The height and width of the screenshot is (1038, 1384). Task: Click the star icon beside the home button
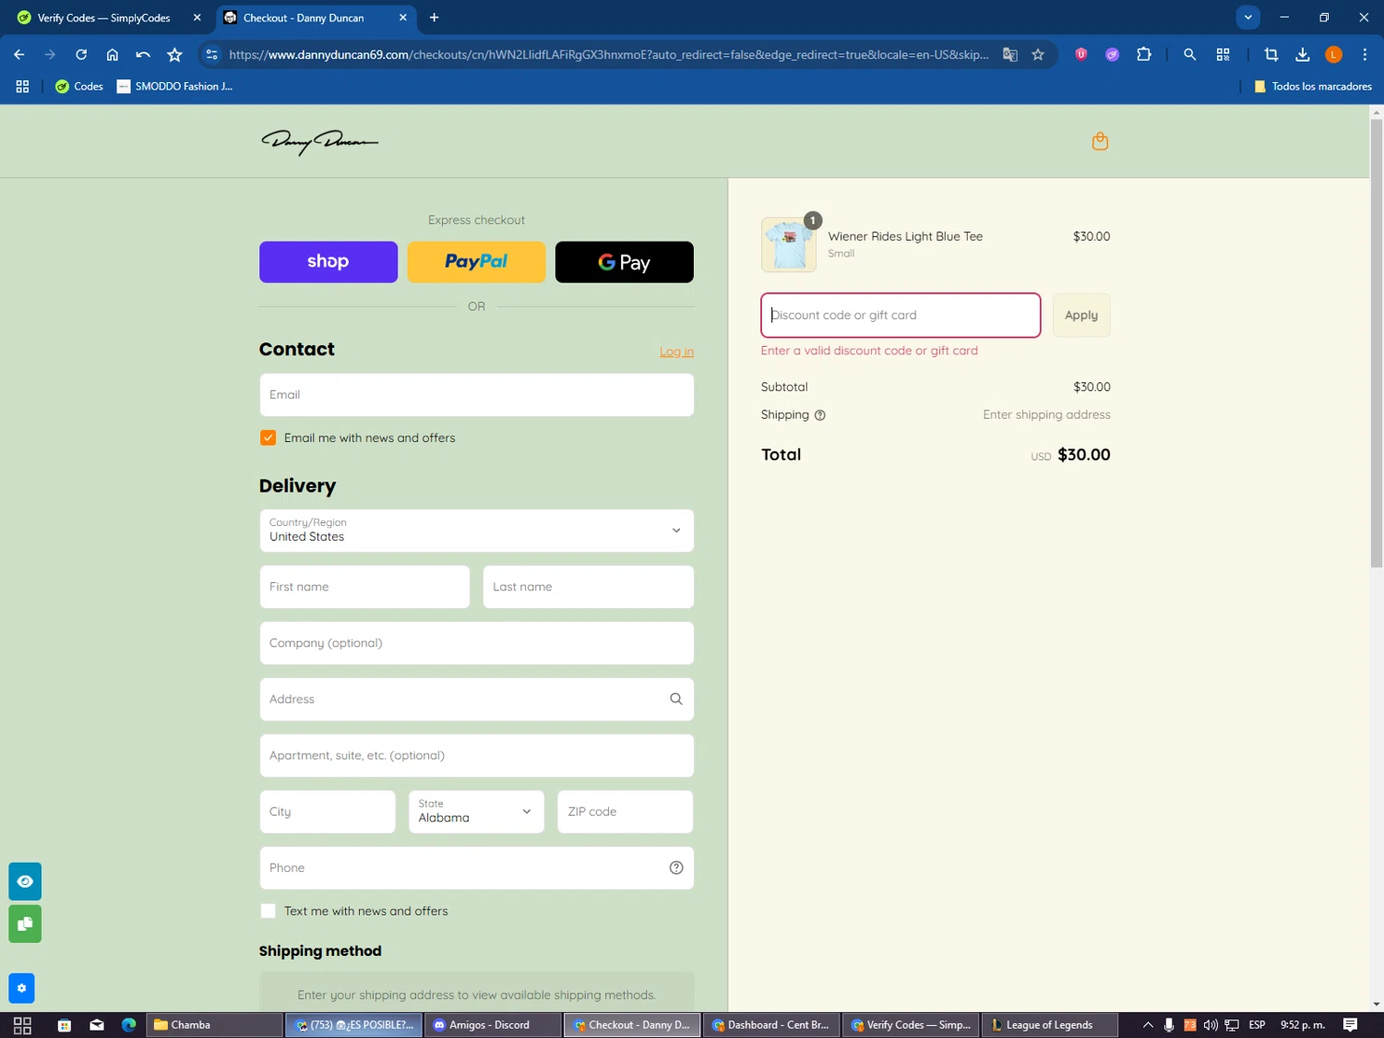(174, 54)
